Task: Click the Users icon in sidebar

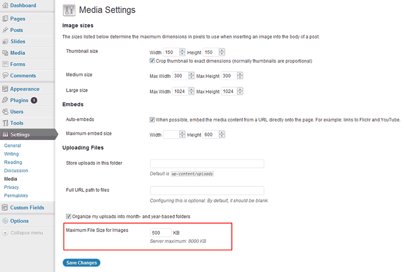Action: coord(5,112)
